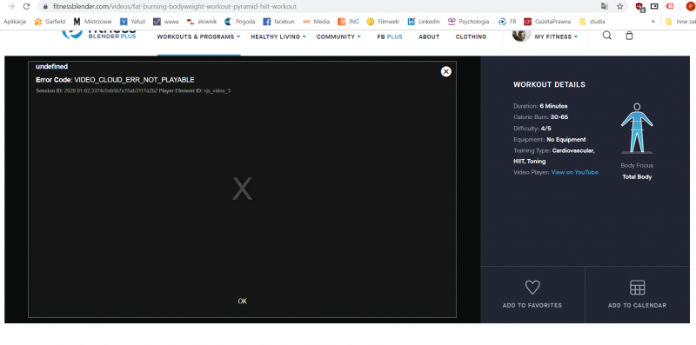Click the Workout Details heading
Screen dimensions: 696x345
(x=549, y=84)
